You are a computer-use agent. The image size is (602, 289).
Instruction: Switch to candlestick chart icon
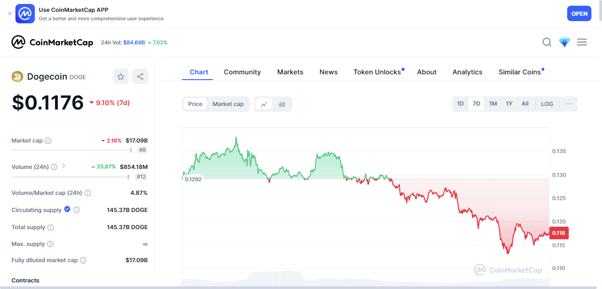[x=282, y=104]
